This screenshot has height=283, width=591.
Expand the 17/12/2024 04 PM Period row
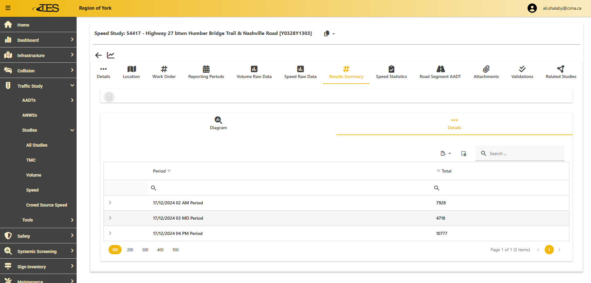[110, 233]
